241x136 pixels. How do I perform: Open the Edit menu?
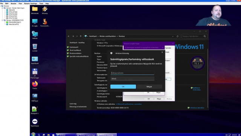(7, 3)
